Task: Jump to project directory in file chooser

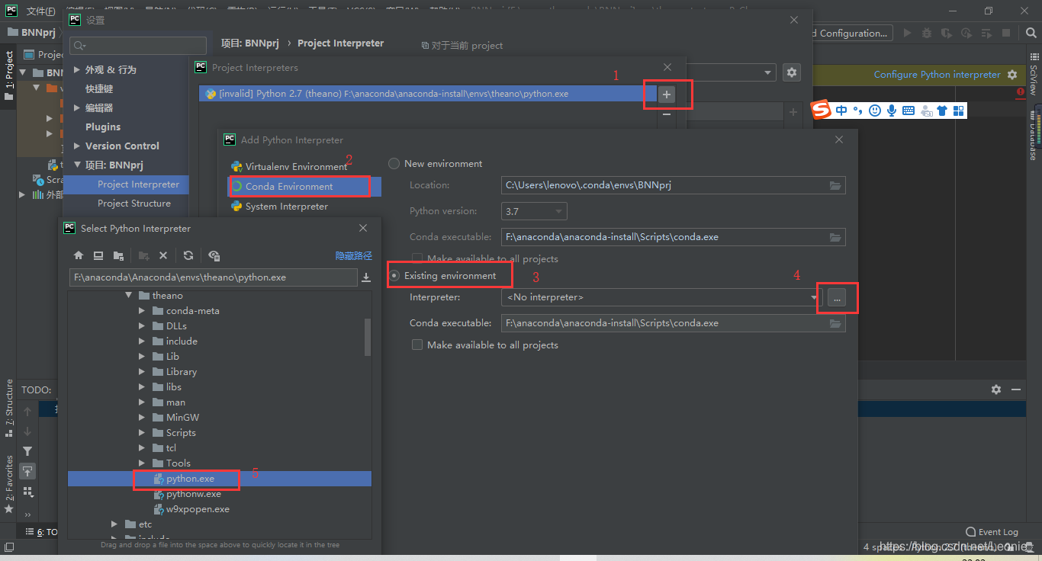Action: [118, 255]
